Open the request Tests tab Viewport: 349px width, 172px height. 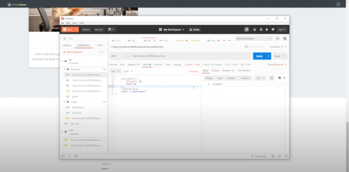pyautogui.click(x=168, y=65)
